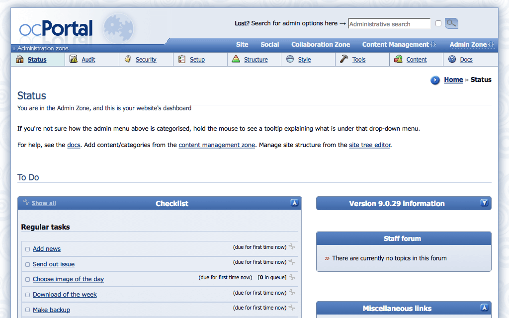The width and height of the screenshot is (509, 318).
Task: Click the Audit menu icon
Action: (74, 59)
